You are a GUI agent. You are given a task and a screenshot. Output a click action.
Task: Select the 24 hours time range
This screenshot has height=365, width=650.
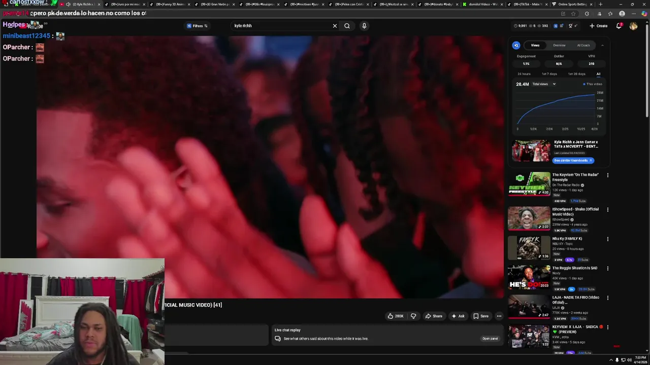pyautogui.click(x=524, y=74)
